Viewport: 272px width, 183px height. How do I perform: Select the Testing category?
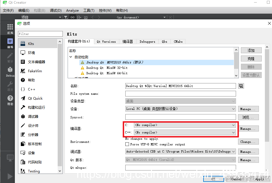[x=38, y=171]
